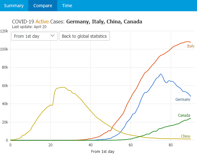The height and width of the screenshot is (156, 197).
Task: Click the 40 tick on the x-axis
Action: tap(90, 145)
